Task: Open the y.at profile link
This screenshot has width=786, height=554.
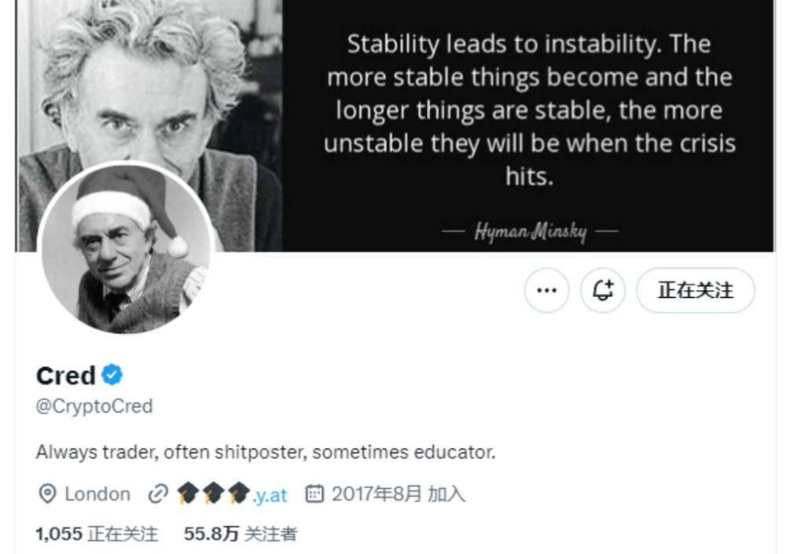Action: pos(233,494)
